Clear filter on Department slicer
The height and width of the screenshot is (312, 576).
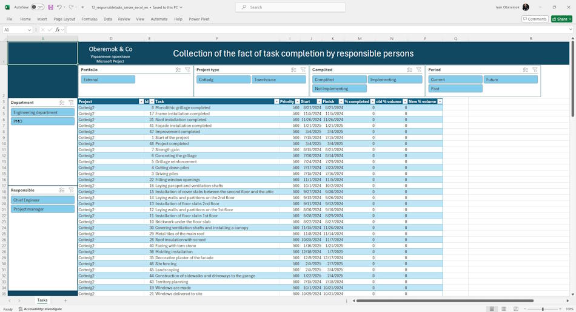coord(72,103)
